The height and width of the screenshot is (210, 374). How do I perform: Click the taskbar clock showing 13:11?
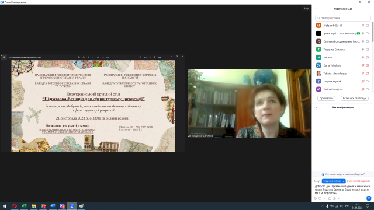point(357,206)
